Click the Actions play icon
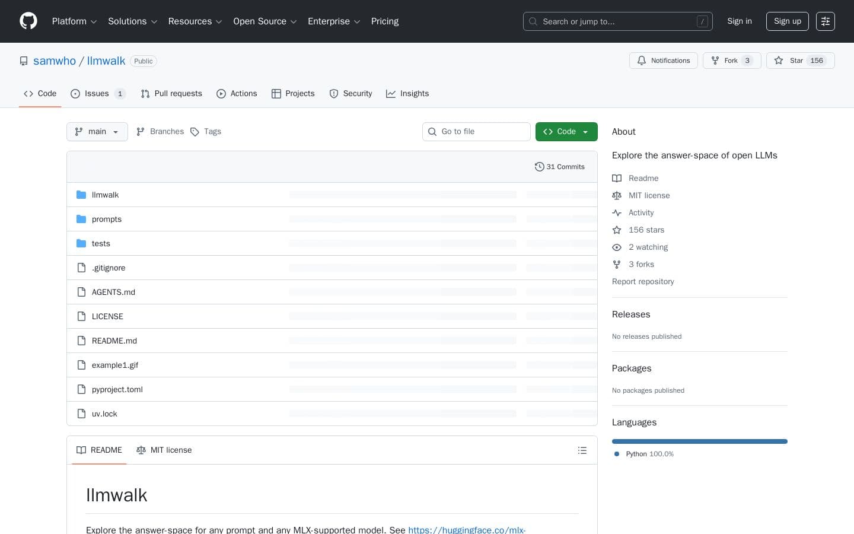The image size is (854, 534). tap(221, 94)
